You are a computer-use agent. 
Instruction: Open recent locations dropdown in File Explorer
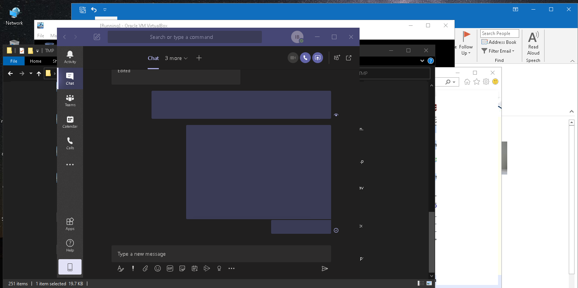(x=31, y=73)
